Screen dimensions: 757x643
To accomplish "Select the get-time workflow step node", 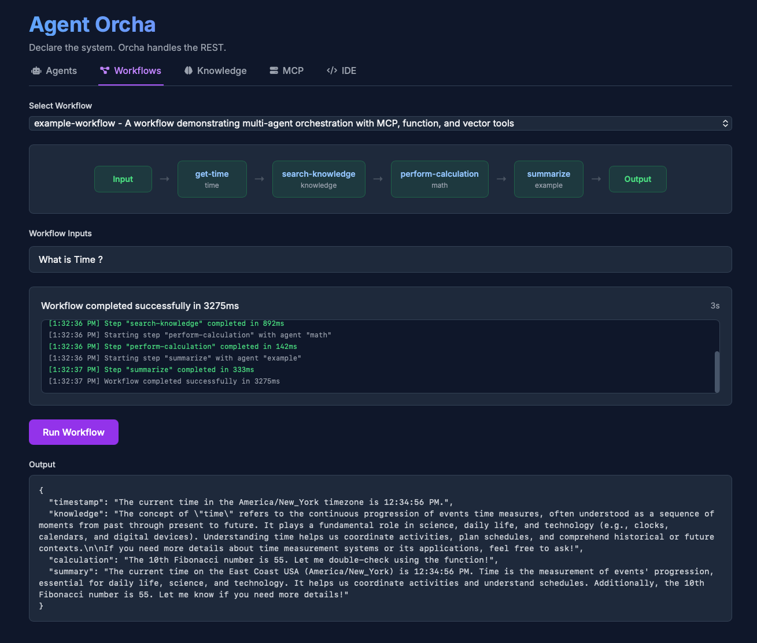I will click(x=212, y=179).
